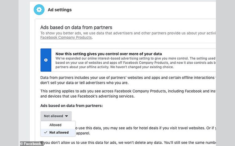Click the © Facebook watermark label
Viewport: 235px width, 146px height.
(x=31, y=144)
